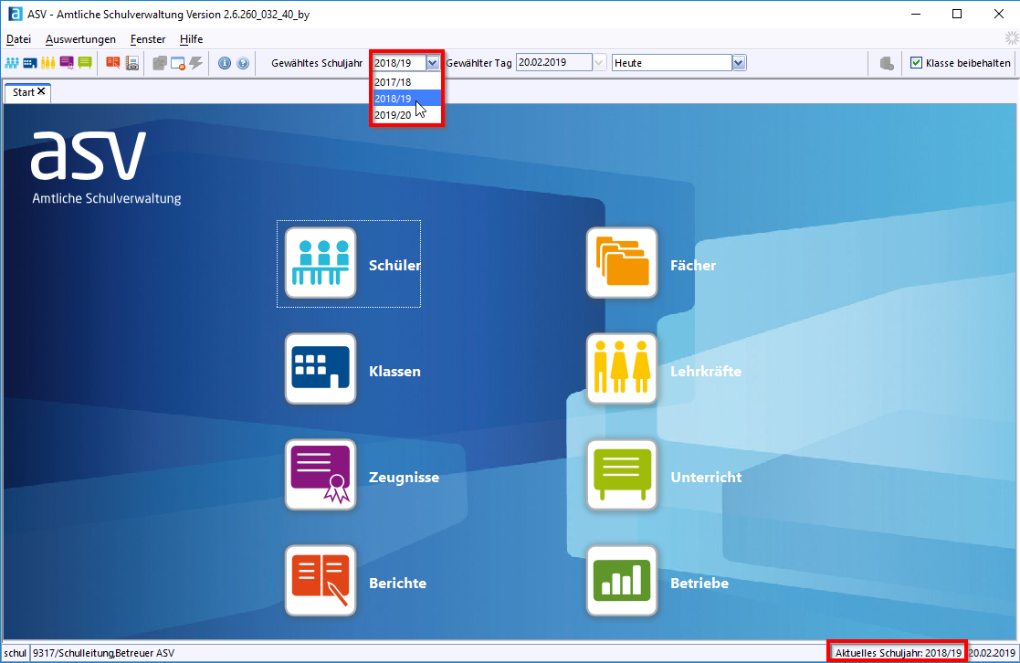Close the Start tab
The image size is (1020, 663).
click(41, 92)
